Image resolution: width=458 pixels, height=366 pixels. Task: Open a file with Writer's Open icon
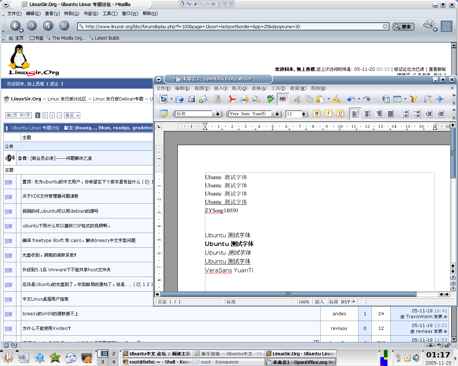tap(180, 99)
